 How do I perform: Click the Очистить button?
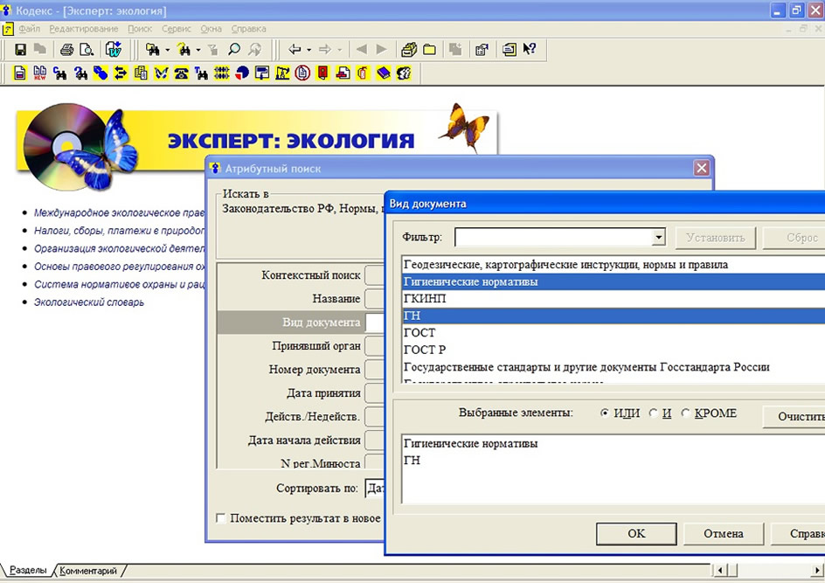(794, 416)
